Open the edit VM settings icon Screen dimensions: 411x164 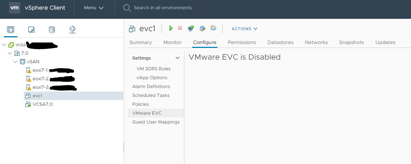(x=202, y=28)
